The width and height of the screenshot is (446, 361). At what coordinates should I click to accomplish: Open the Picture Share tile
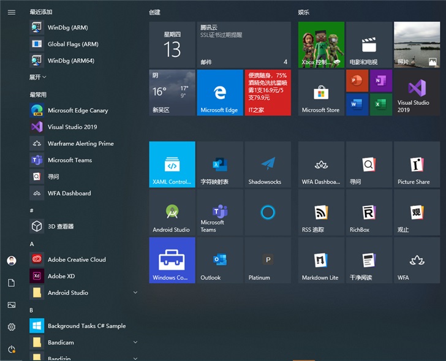coord(417,165)
